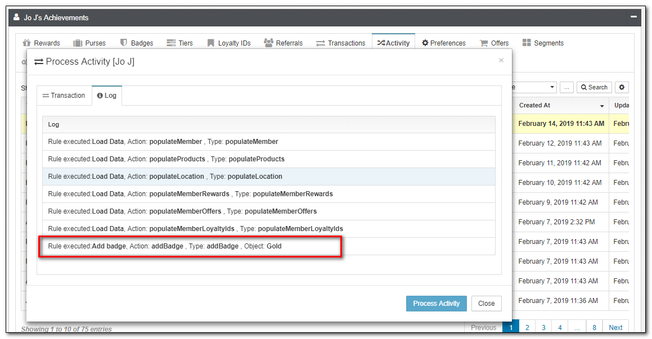
Task: Open the Badges tab
Action: (137, 43)
